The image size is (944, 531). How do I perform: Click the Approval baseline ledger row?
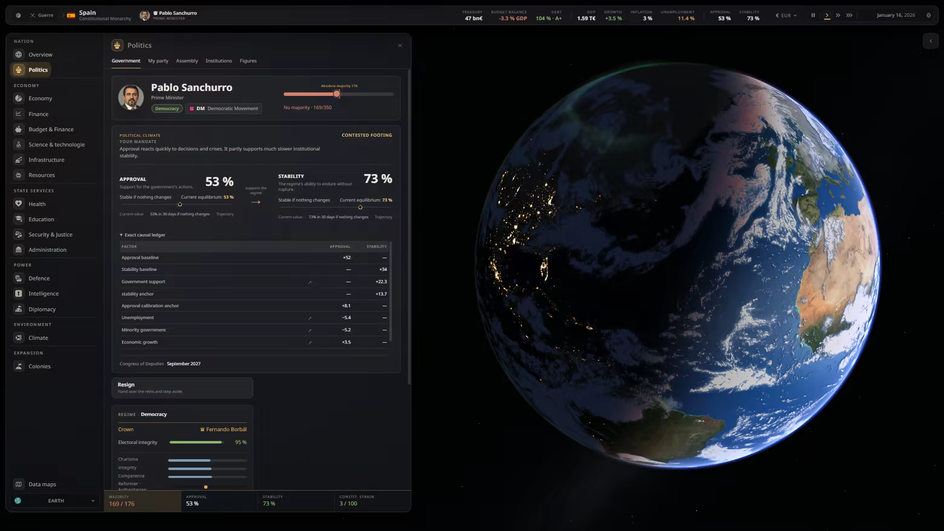(x=254, y=258)
